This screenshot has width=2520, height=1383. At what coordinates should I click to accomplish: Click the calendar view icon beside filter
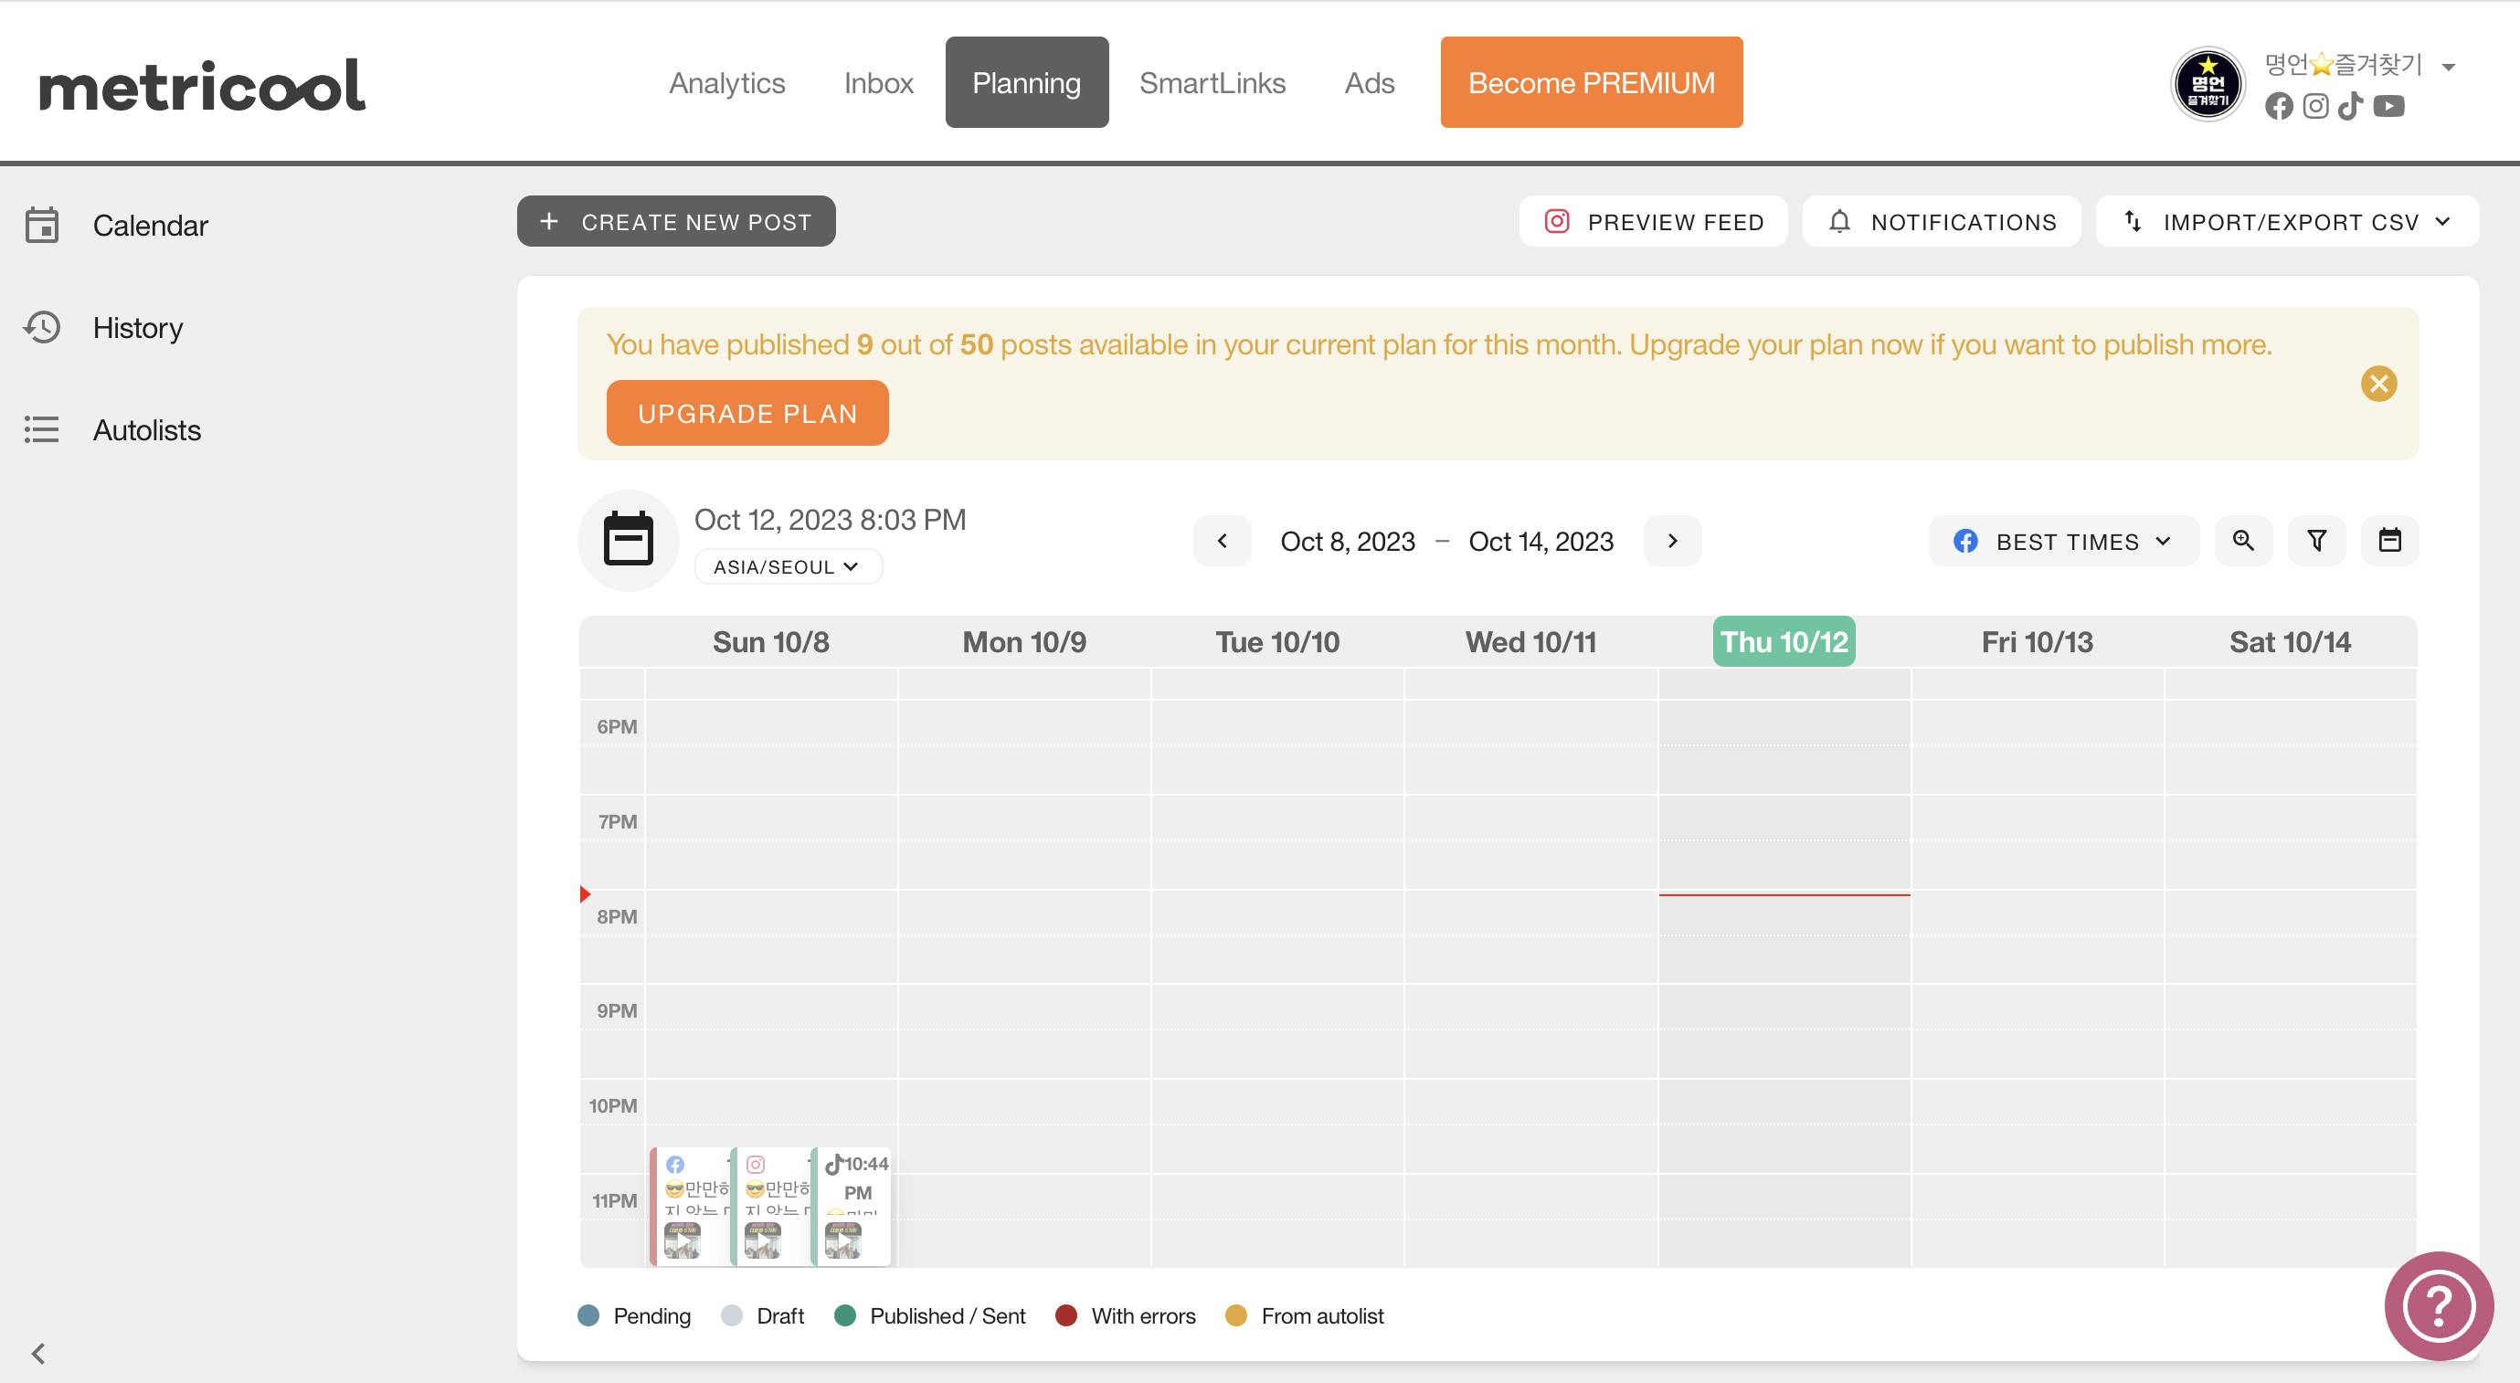(x=2390, y=541)
